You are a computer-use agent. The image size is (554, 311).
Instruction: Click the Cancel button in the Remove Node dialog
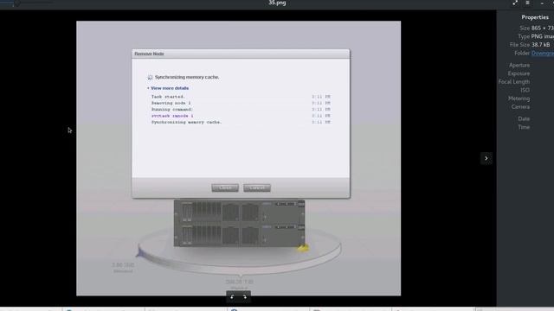(x=257, y=188)
